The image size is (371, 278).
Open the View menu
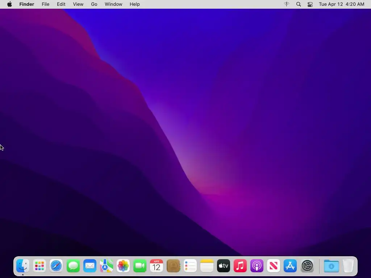click(x=78, y=4)
